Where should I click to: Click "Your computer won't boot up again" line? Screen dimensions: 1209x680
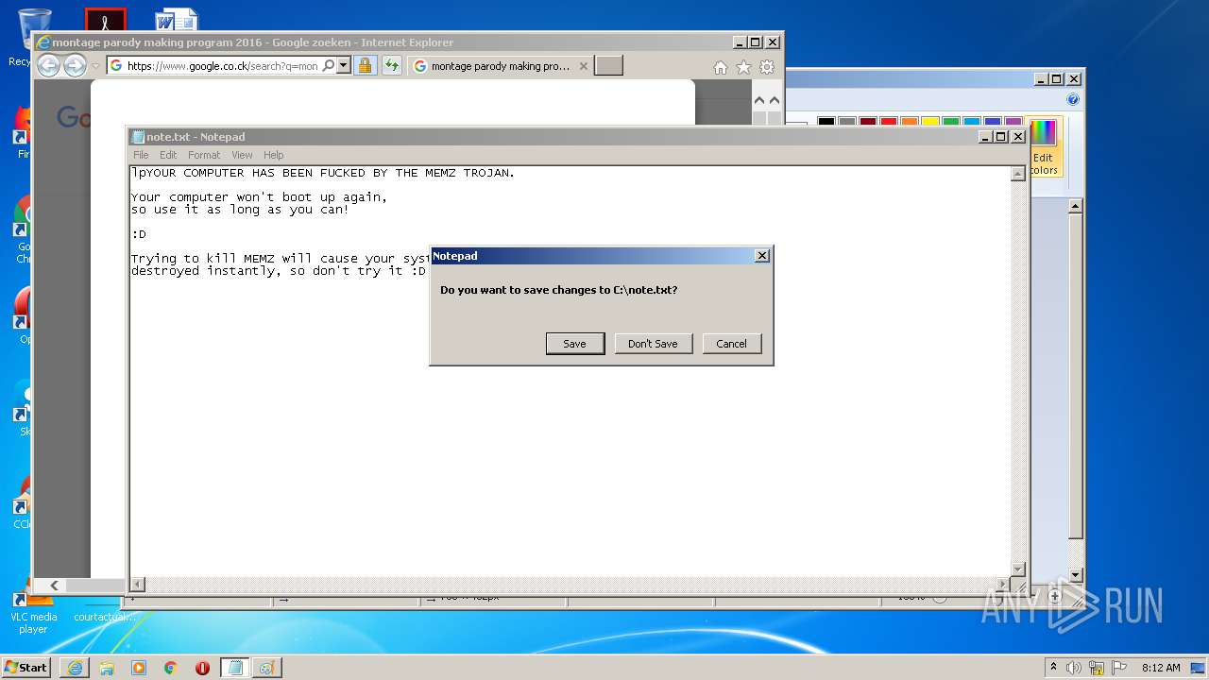[x=259, y=197]
